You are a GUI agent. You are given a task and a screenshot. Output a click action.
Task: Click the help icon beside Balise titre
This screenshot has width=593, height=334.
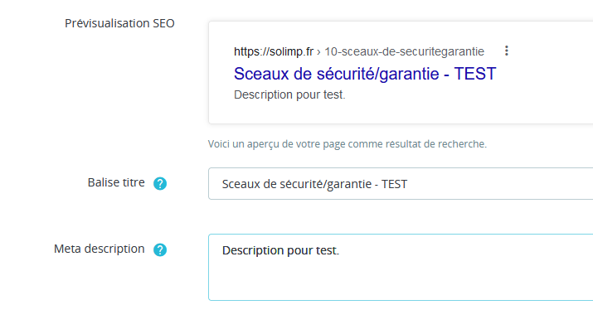(x=160, y=183)
